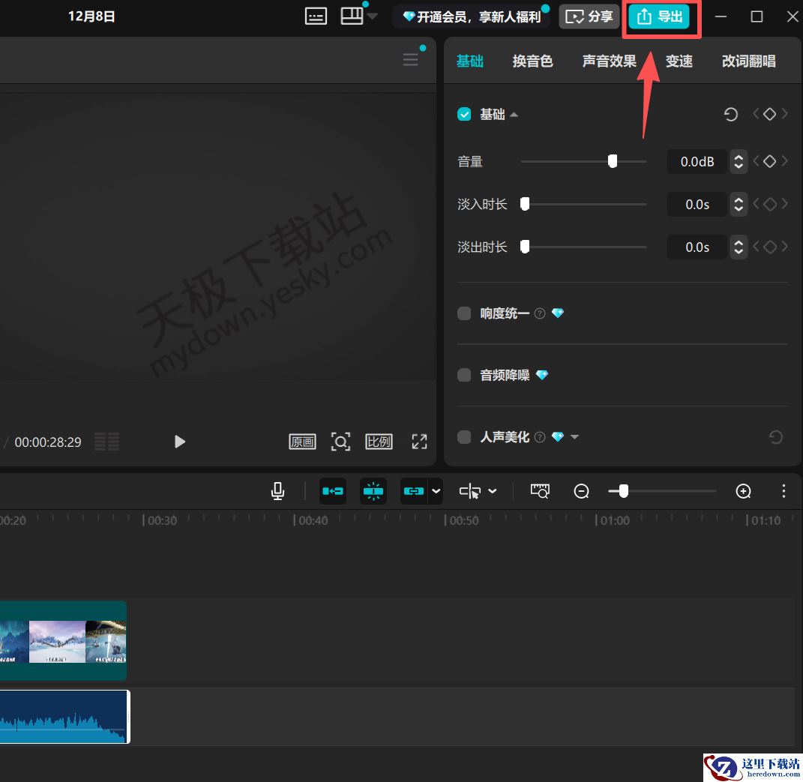Open the picture-in-picture layout icon in title bar
The image size is (803, 782).
pyautogui.click(x=352, y=15)
